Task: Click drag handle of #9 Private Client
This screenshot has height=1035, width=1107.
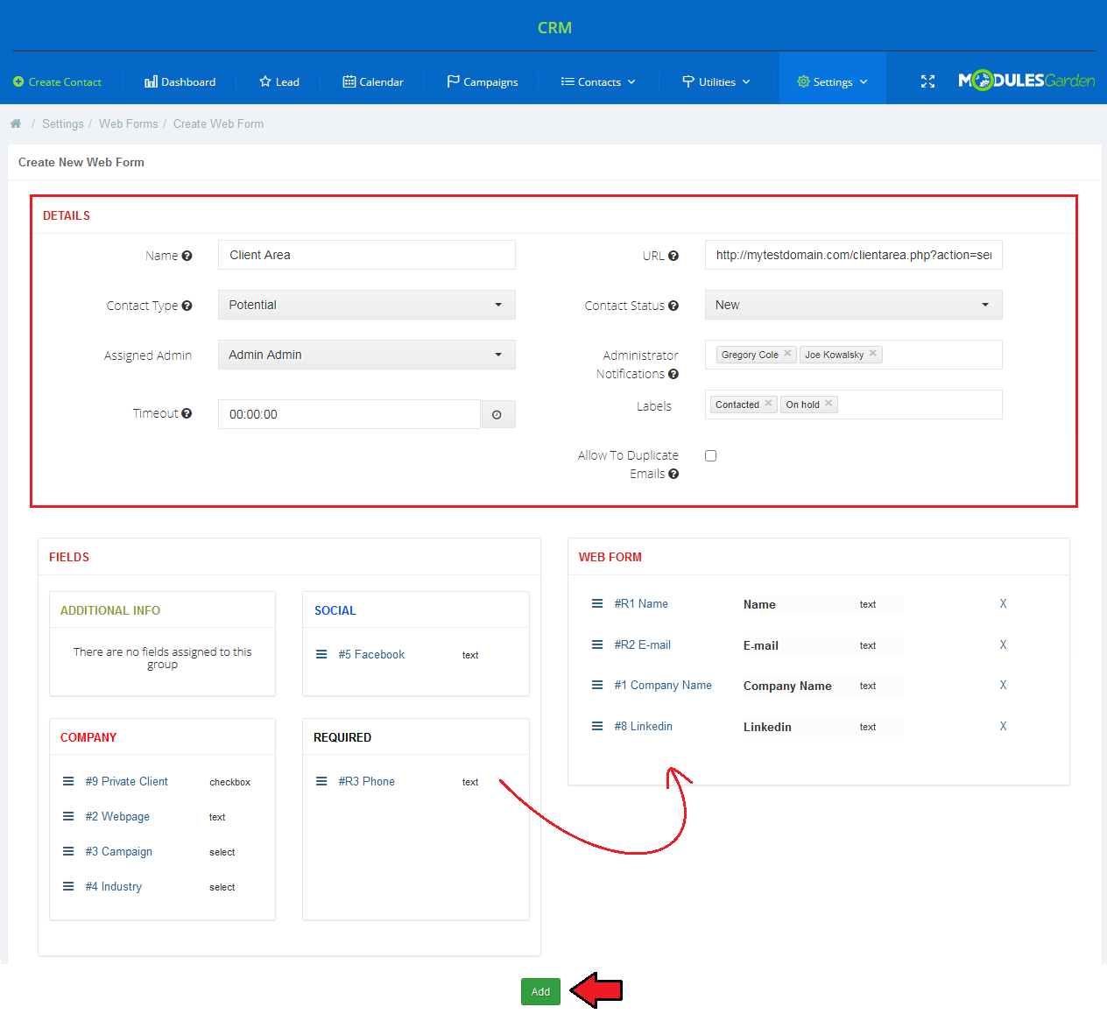Action: [x=68, y=781]
